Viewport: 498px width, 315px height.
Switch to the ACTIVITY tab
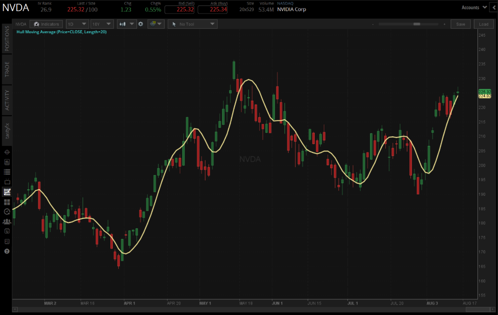[7, 100]
